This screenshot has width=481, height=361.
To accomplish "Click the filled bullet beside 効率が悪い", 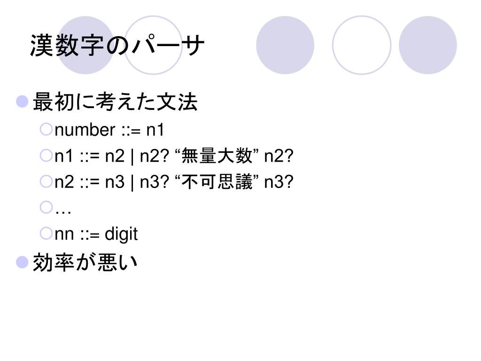I will coord(22,262).
